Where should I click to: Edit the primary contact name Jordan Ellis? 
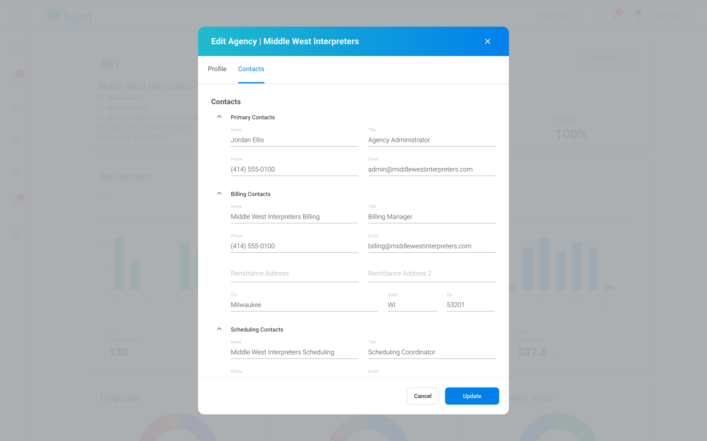[294, 140]
